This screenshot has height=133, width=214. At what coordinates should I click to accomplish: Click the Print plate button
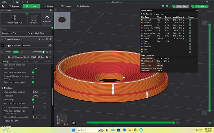[201, 6]
